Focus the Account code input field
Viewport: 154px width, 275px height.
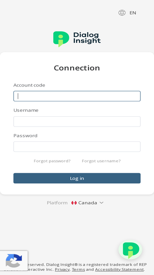pos(77,96)
